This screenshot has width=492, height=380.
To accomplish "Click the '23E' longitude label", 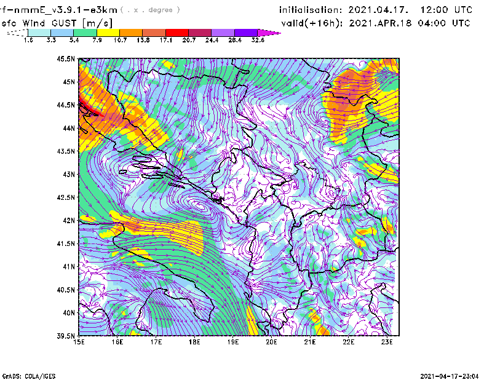I will 387,342.
